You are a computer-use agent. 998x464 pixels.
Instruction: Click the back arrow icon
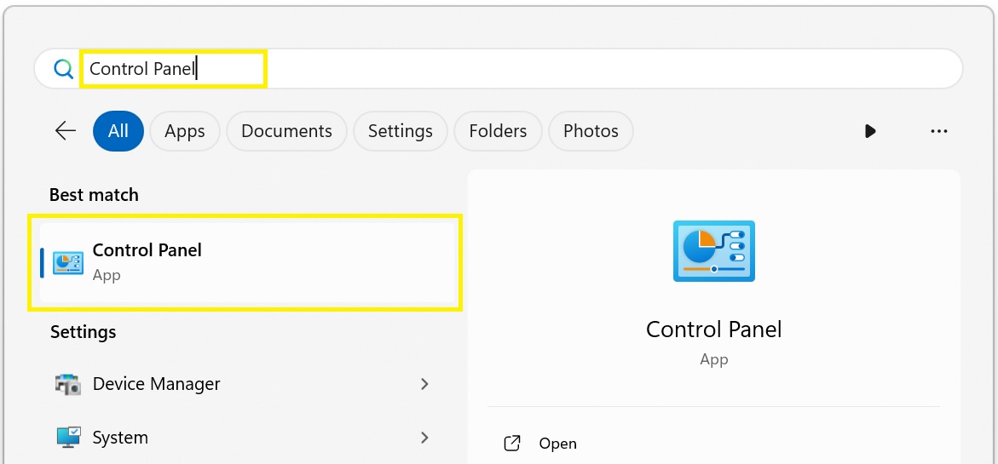(66, 131)
